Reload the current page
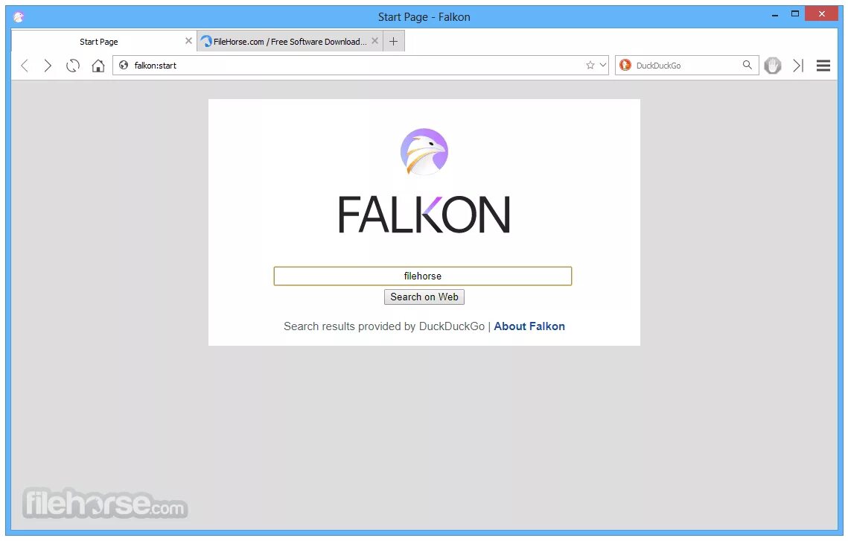The width and height of the screenshot is (848, 541). pyautogui.click(x=72, y=66)
